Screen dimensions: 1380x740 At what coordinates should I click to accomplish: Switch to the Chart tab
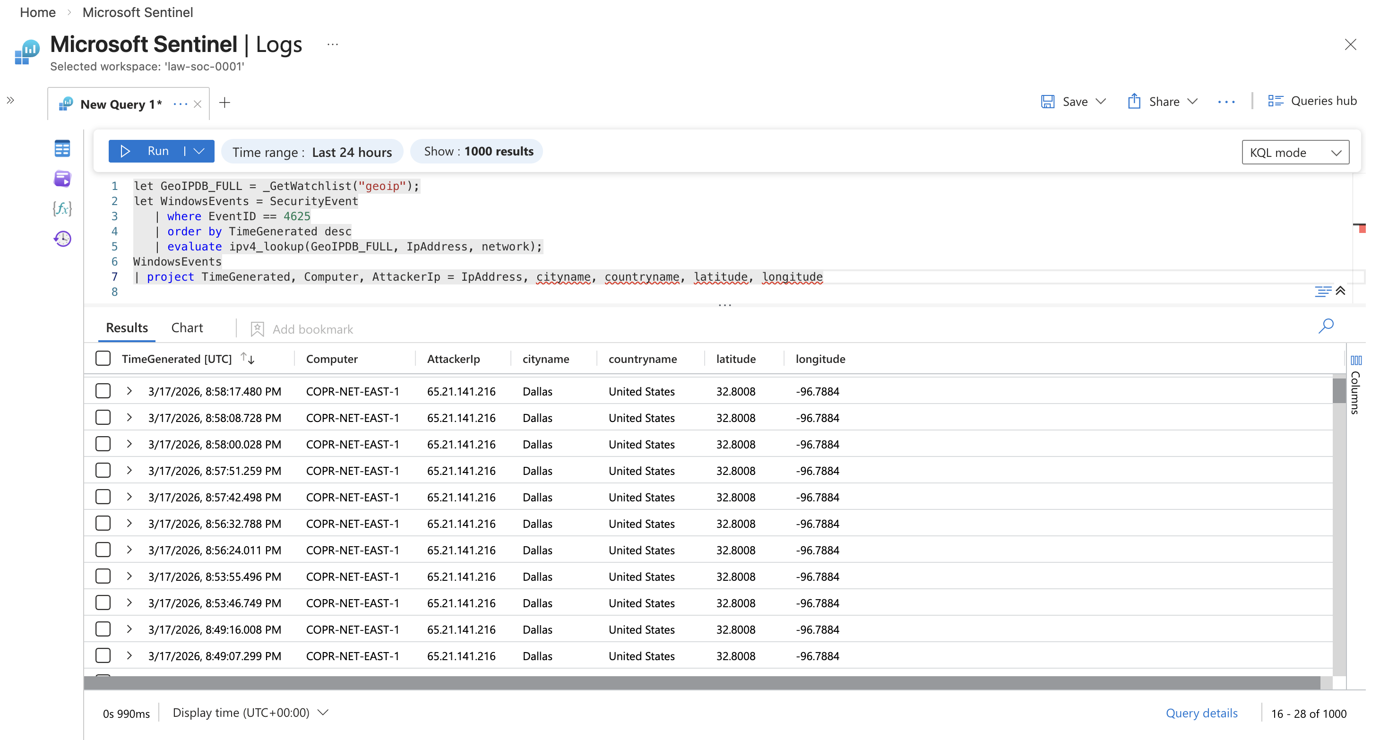tap(186, 327)
